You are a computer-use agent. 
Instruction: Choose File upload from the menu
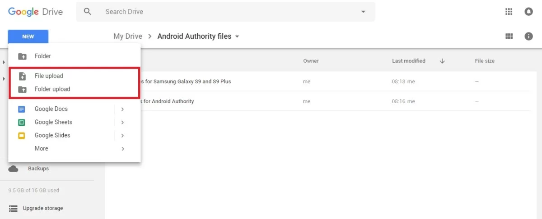click(x=49, y=76)
